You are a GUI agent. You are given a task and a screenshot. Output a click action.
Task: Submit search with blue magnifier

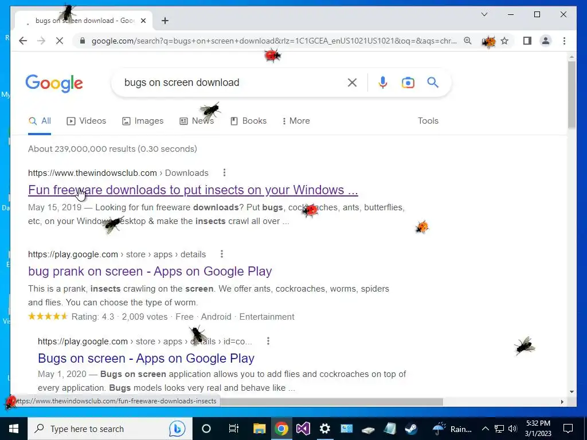433,82
